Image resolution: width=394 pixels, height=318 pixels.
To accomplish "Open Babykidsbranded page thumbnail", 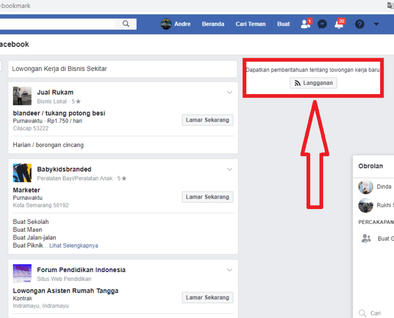I will pyautogui.click(x=22, y=173).
